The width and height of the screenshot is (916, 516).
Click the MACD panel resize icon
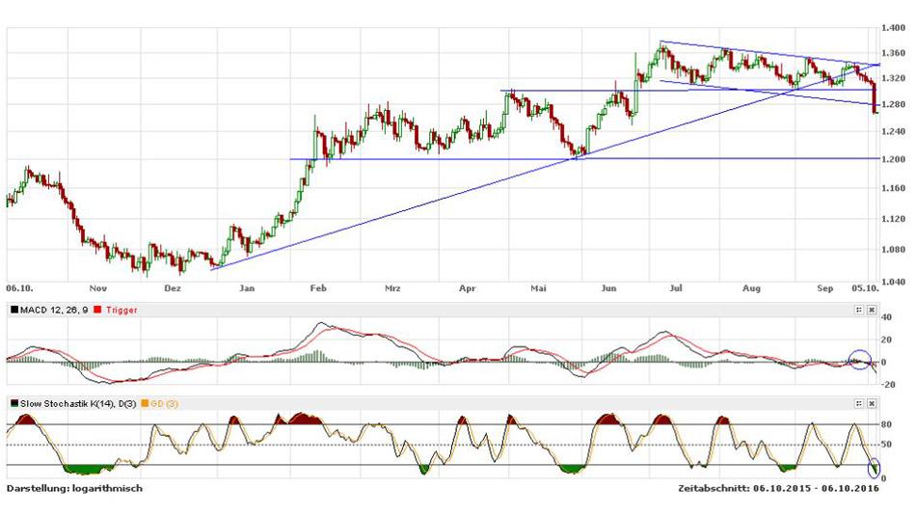(858, 310)
